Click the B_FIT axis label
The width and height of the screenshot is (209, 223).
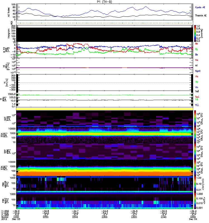[x=6, y=50]
